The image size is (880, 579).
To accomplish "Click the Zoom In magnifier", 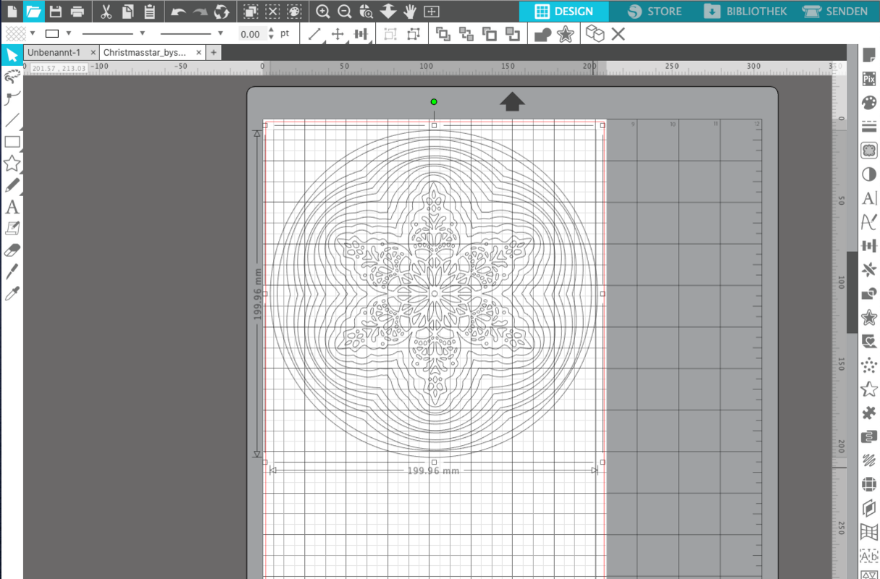I will pos(323,12).
